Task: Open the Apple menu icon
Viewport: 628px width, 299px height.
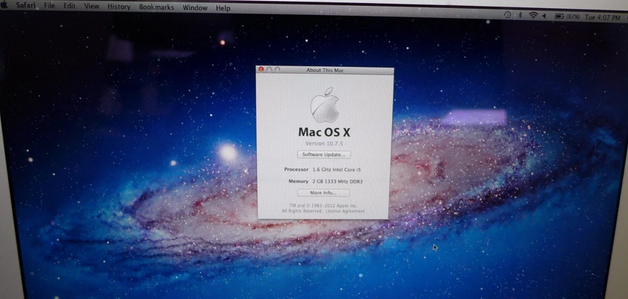Action: [4, 5]
